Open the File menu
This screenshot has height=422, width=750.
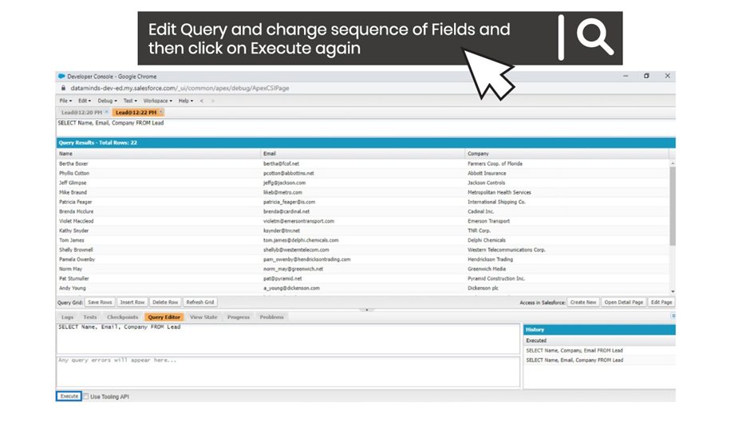(x=65, y=101)
